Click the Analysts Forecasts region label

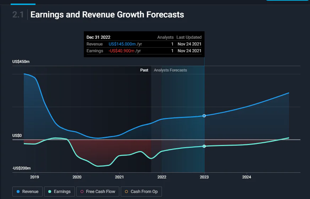[x=170, y=70]
